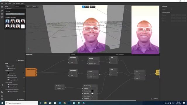The height and width of the screenshot is (105, 187).
Task: Open the View menu
Action: point(10,3)
